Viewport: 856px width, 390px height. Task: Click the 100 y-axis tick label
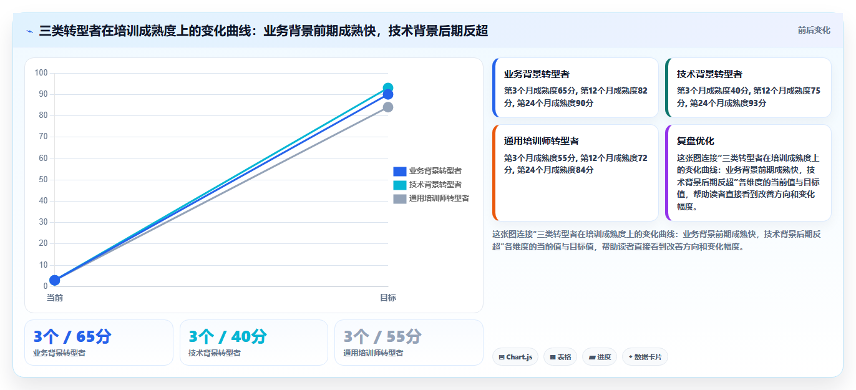41,73
